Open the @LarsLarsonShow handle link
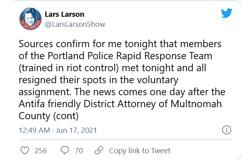The width and height of the screenshot is (251, 160). tap(75, 24)
